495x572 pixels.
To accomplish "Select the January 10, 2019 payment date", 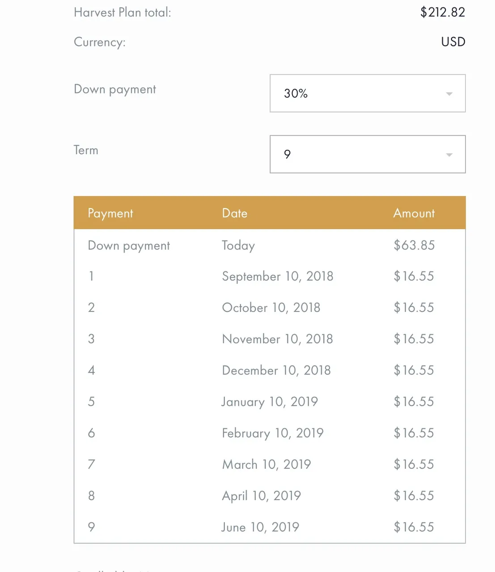I will (270, 402).
